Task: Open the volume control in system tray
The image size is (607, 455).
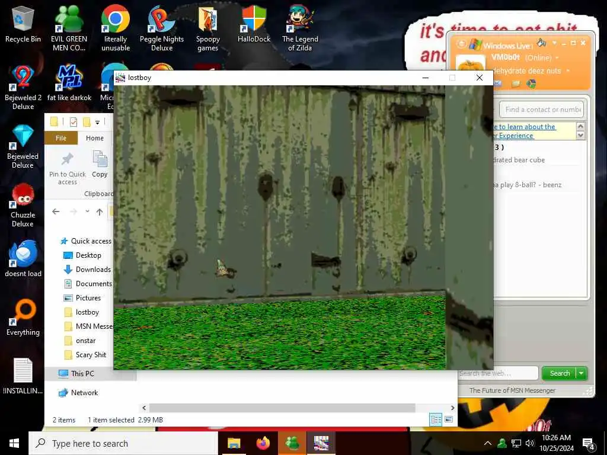Action: pyautogui.click(x=529, y=443)
